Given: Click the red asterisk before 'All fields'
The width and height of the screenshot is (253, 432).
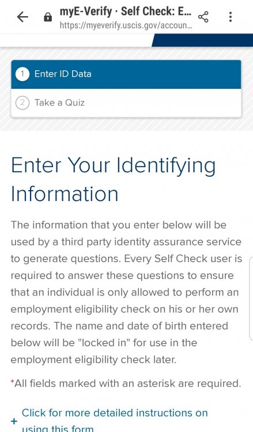Looking at the screenshot, I should click(x=13, y=381).
